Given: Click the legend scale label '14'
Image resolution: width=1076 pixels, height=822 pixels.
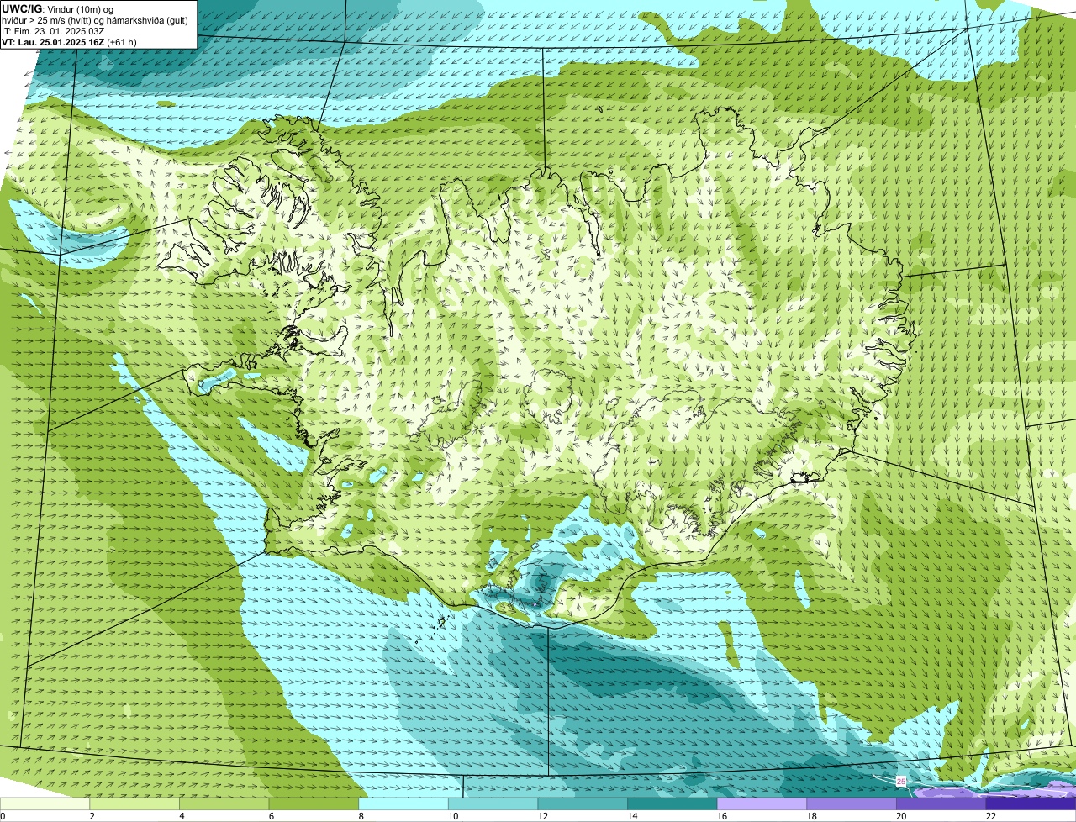Looking at the screenshot, I should (x=633, y=816).
